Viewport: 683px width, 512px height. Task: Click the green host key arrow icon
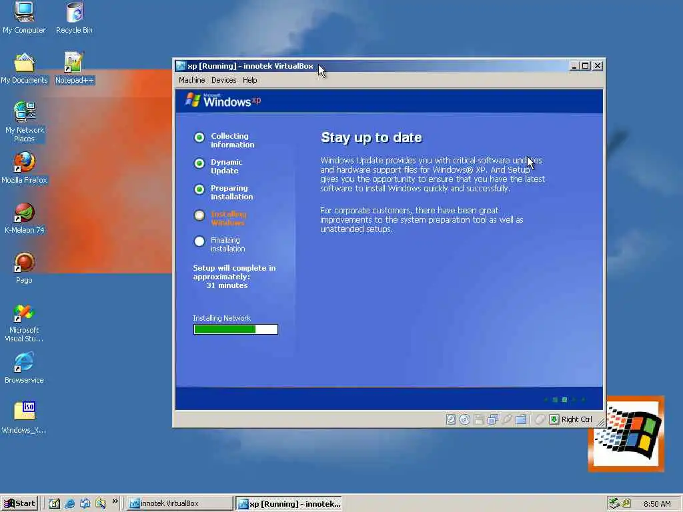tap(554, 419)
